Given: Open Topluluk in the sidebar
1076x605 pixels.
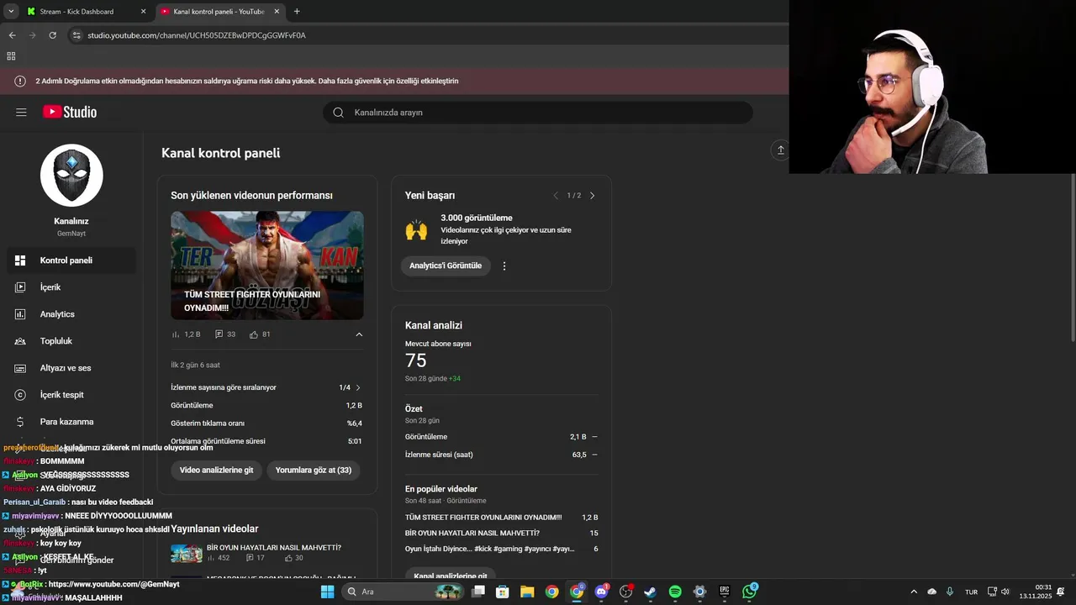Looking at the screenshot, I should click(71, 341).
